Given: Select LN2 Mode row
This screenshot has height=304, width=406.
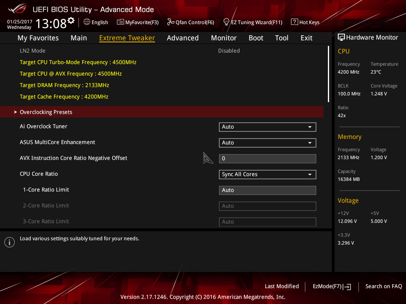Looking at the screenshot, I should (x=162, y=51).
